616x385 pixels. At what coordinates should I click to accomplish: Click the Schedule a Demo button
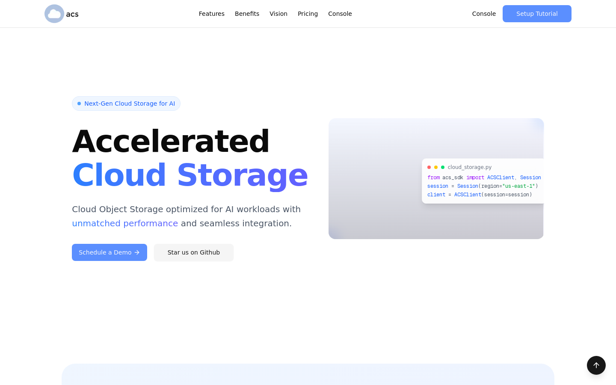[x=110, y=252]
